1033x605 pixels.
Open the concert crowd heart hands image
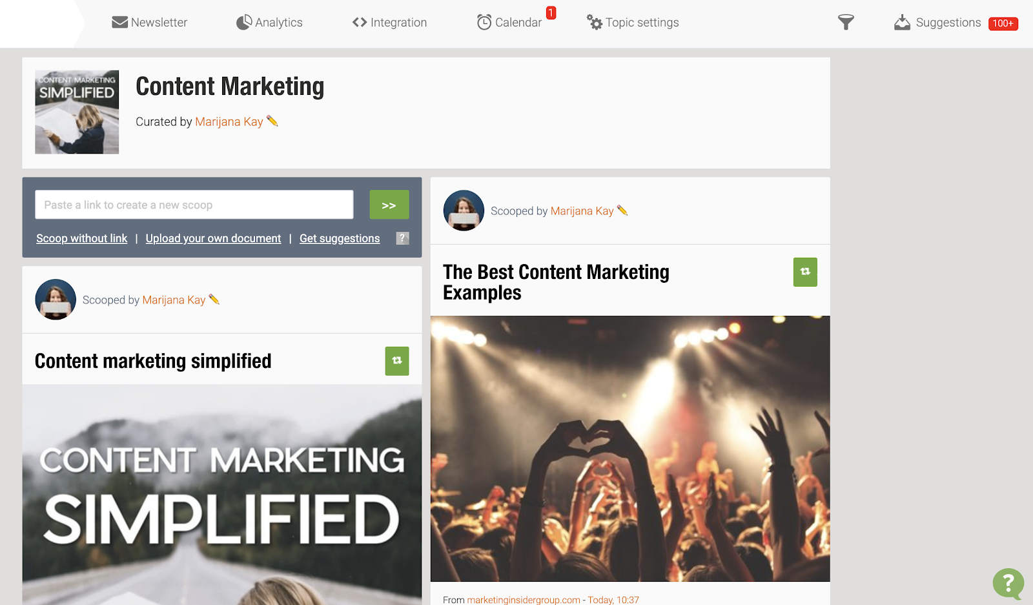click(x=630, y=449)
